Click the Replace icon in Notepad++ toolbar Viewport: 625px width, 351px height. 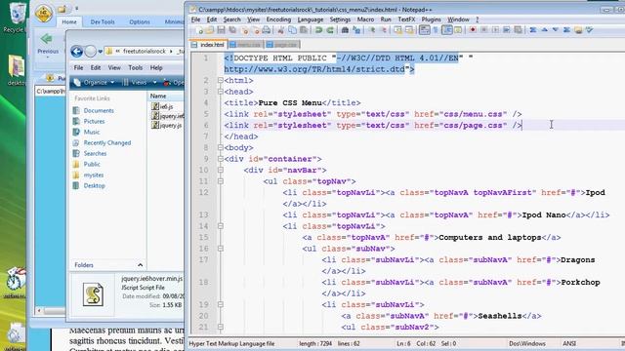pos(356,30)
